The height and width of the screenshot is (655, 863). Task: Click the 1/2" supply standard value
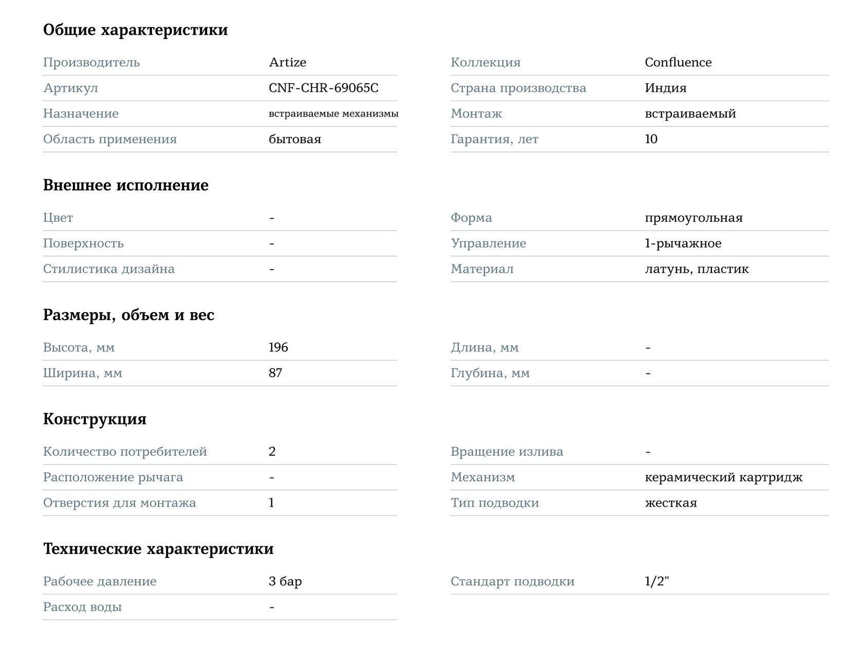point(657,581)
